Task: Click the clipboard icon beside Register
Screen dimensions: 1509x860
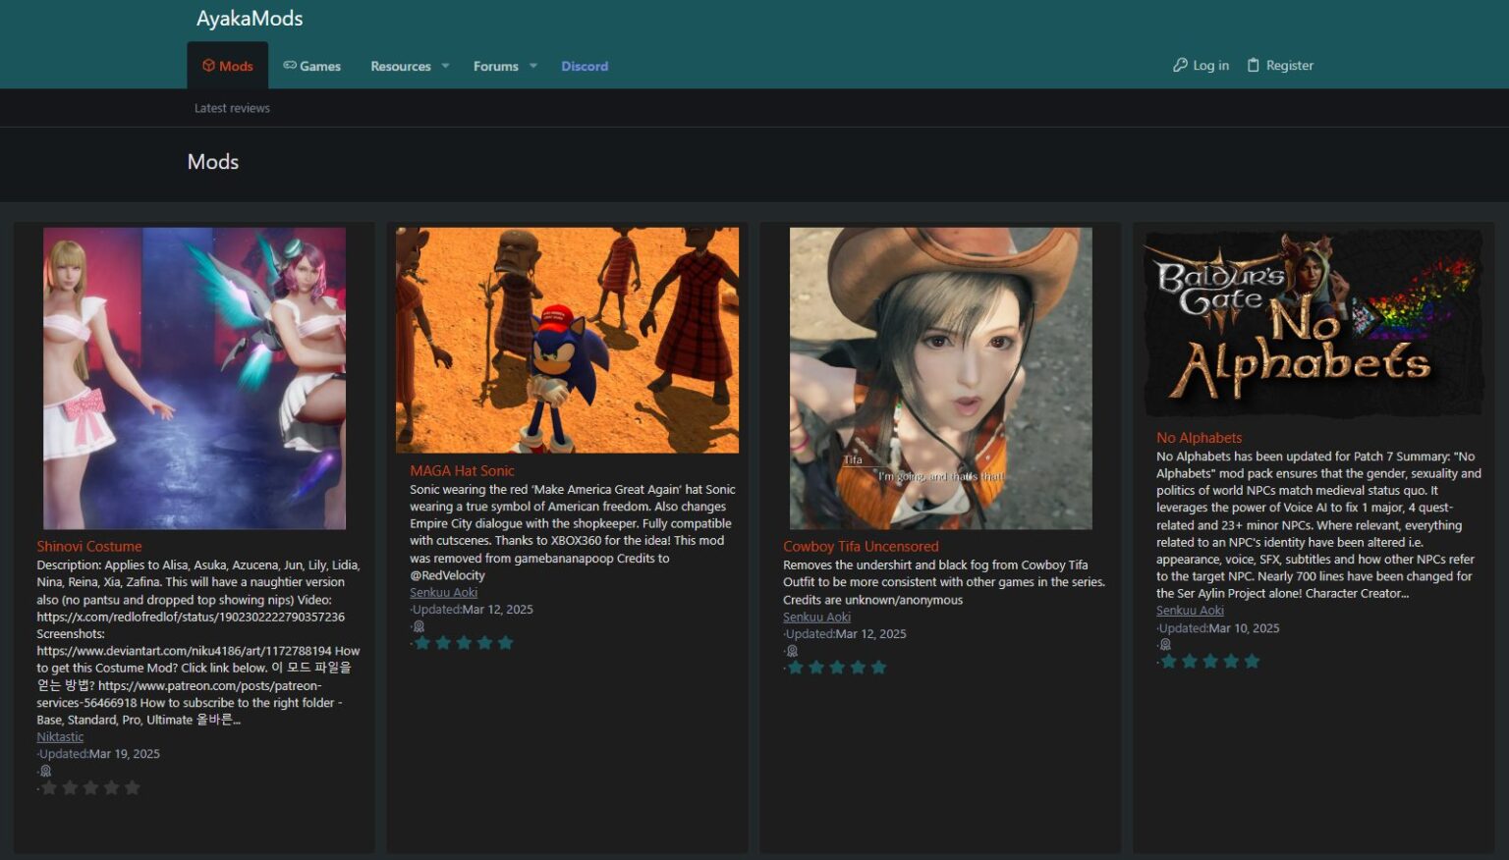Action: [x=1253, y=64]
